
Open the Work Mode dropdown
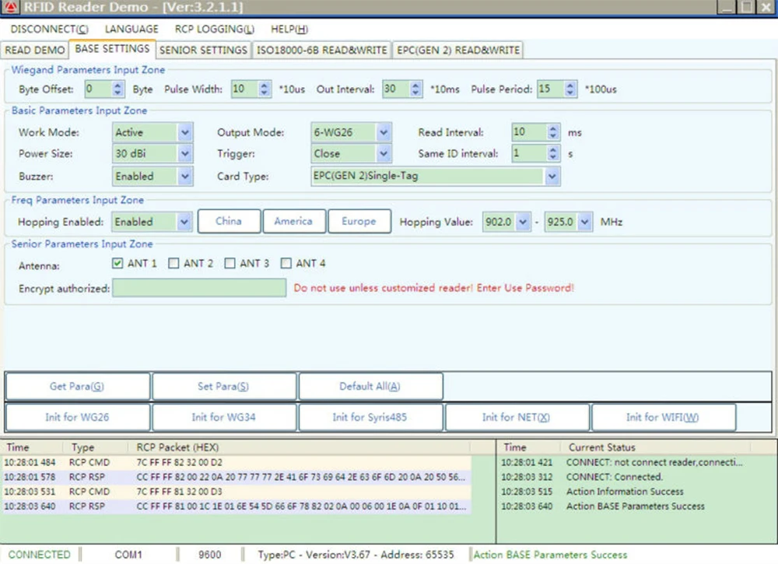pyautogui.click(x=184, y=133)
